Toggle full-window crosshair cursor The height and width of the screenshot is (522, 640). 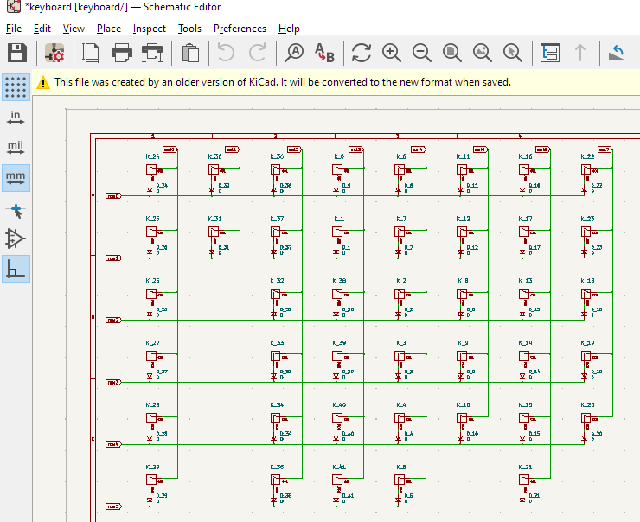click(x=16, y=209)
